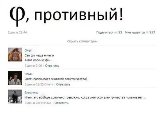Click the share megaphone icon

tap(116, 33)
